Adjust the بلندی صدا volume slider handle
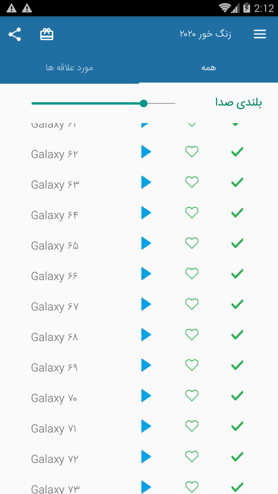Screen dimensions: 278x494 [x=144, y=103]
